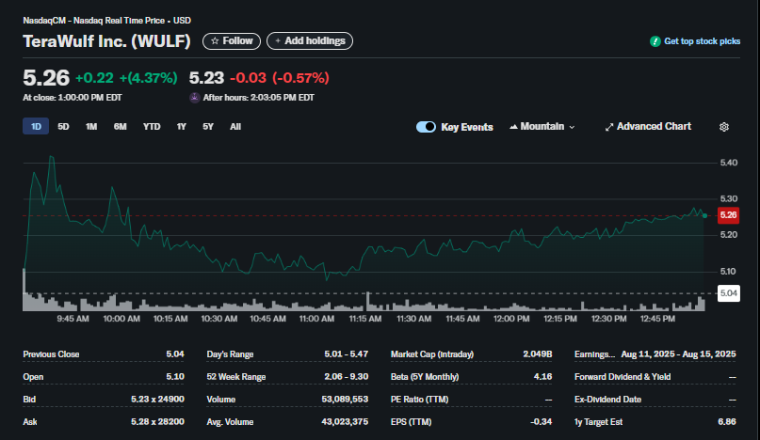760x440 pixels.
Task: Select the All time range
Action: (x=235, y=127)
